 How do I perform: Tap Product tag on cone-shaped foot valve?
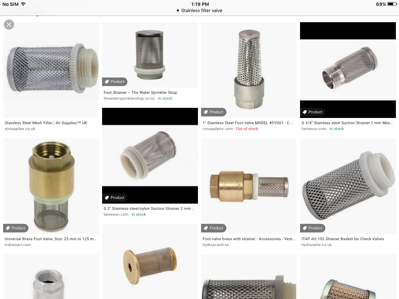click(x=214, y=112)
